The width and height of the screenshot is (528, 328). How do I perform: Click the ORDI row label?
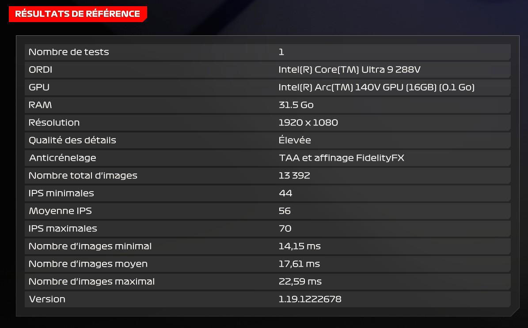coord(40,70)
